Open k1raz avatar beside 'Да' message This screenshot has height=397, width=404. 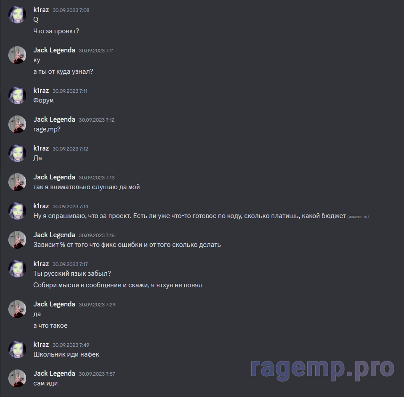[x=17, y=153]
